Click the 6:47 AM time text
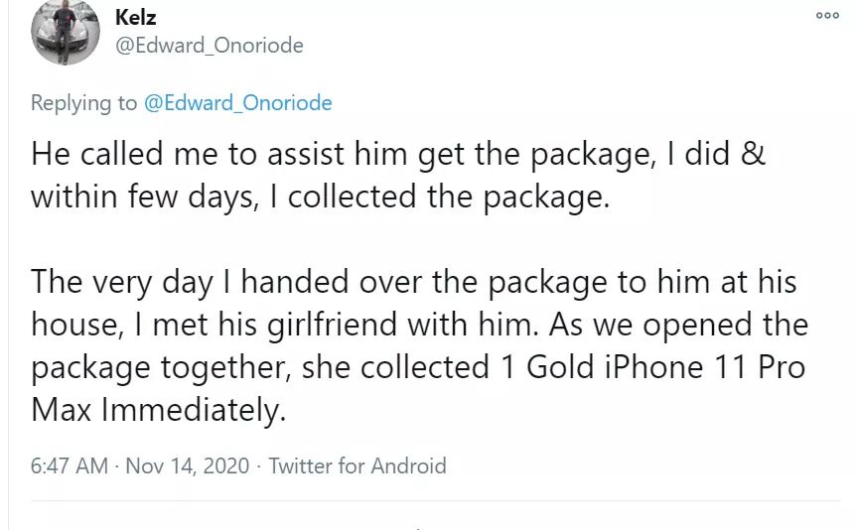Screen dimensions: 857x530 tap(69, 465)
